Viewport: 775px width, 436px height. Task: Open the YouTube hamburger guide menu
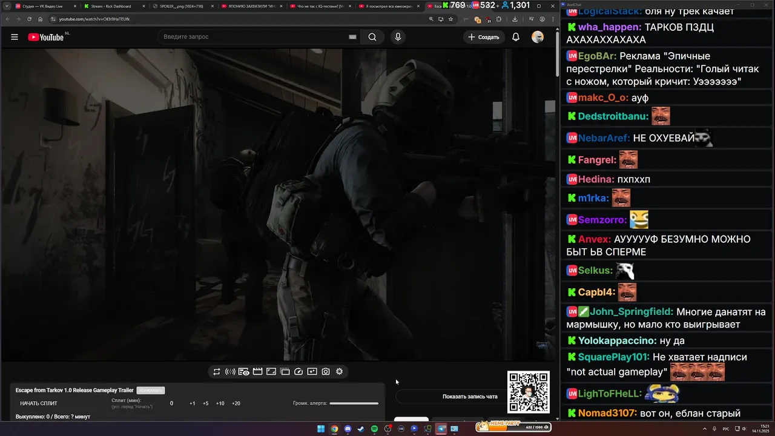(x=15, y=37)
